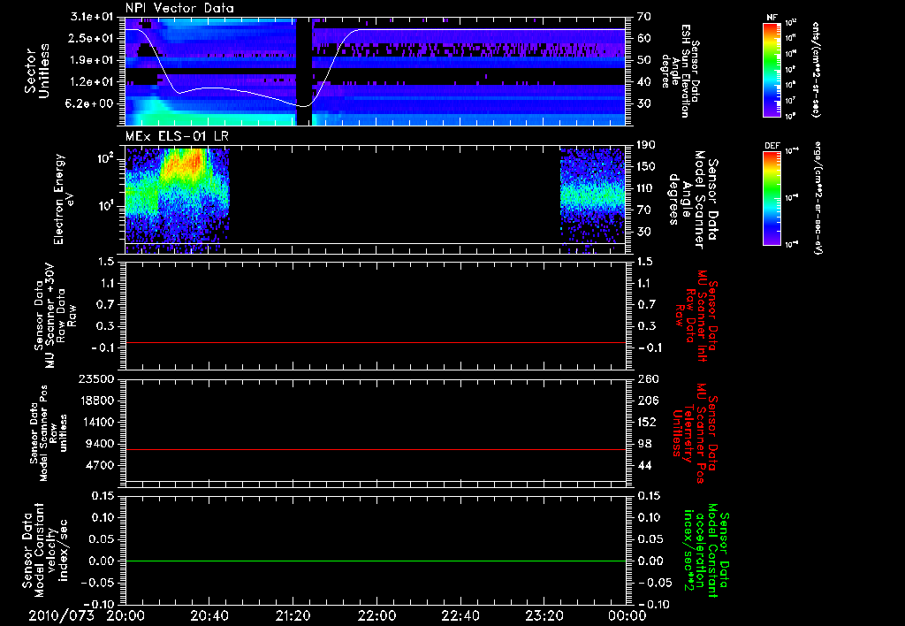Click the 21:20 time axis label
The width and height of the screenshot is (905, 626).
point(293,615)
